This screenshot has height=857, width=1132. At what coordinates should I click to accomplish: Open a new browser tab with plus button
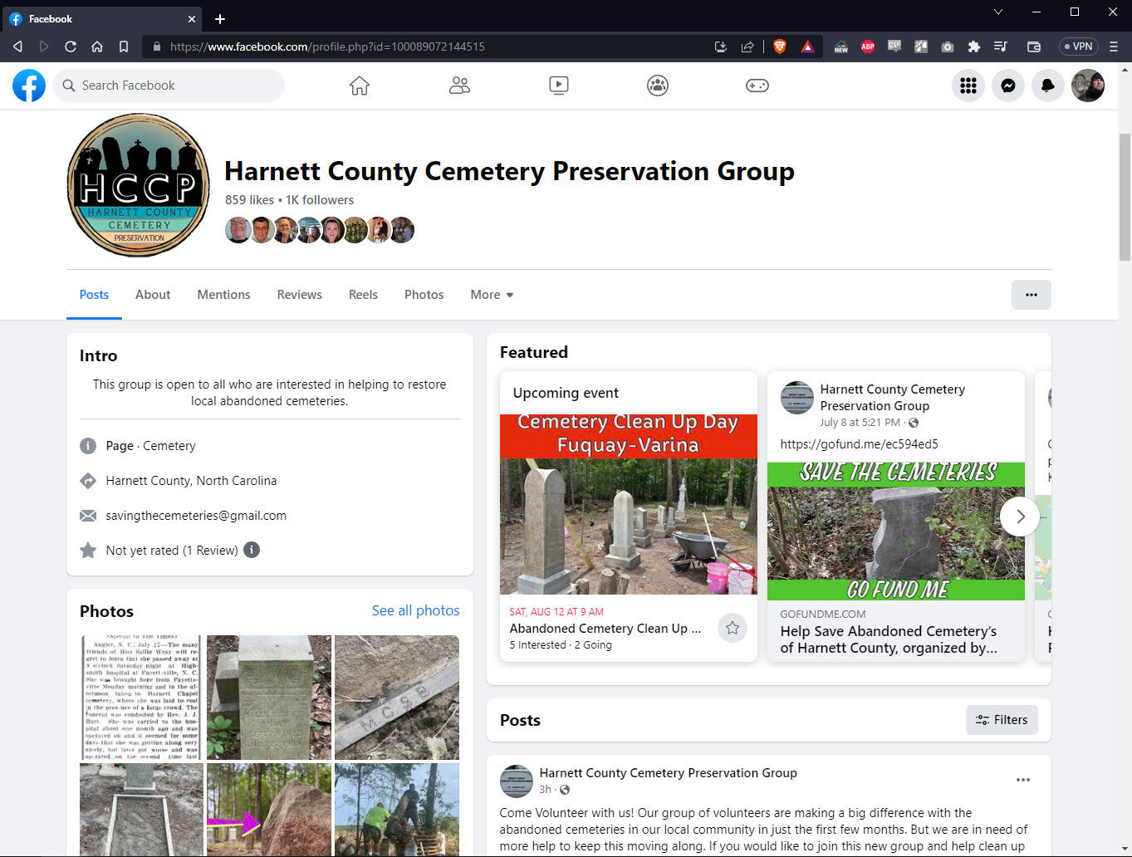click(x=220, y=18)
